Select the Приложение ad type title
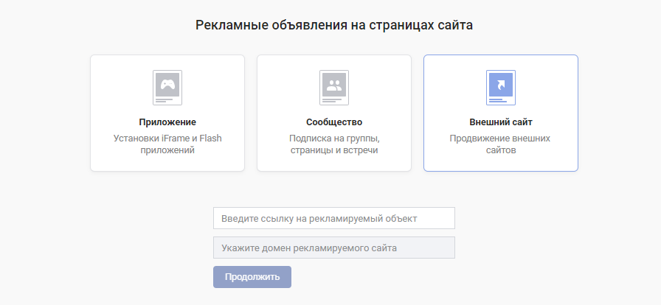Screen dimensions: 661x305 [x=167, y=122]
